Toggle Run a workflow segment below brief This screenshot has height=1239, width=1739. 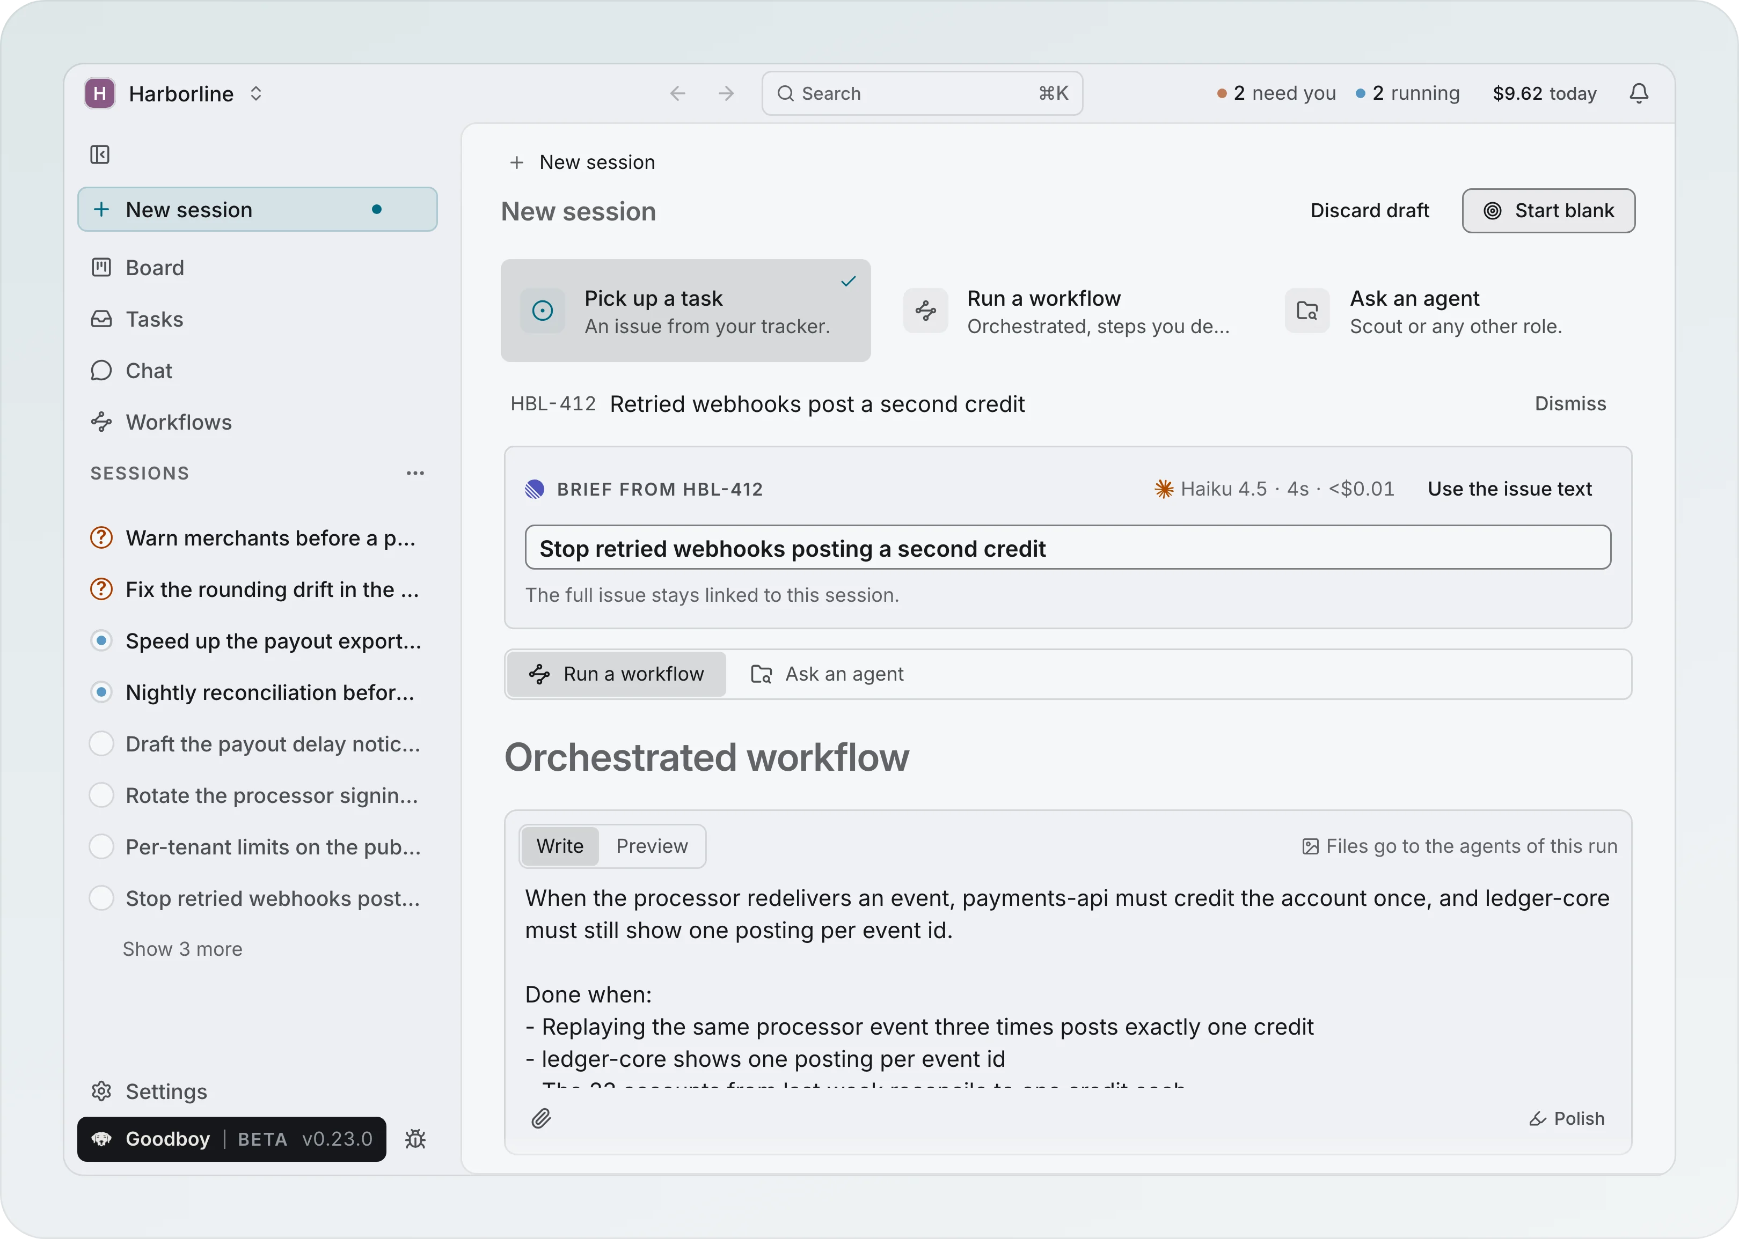(x=616, y=674)
